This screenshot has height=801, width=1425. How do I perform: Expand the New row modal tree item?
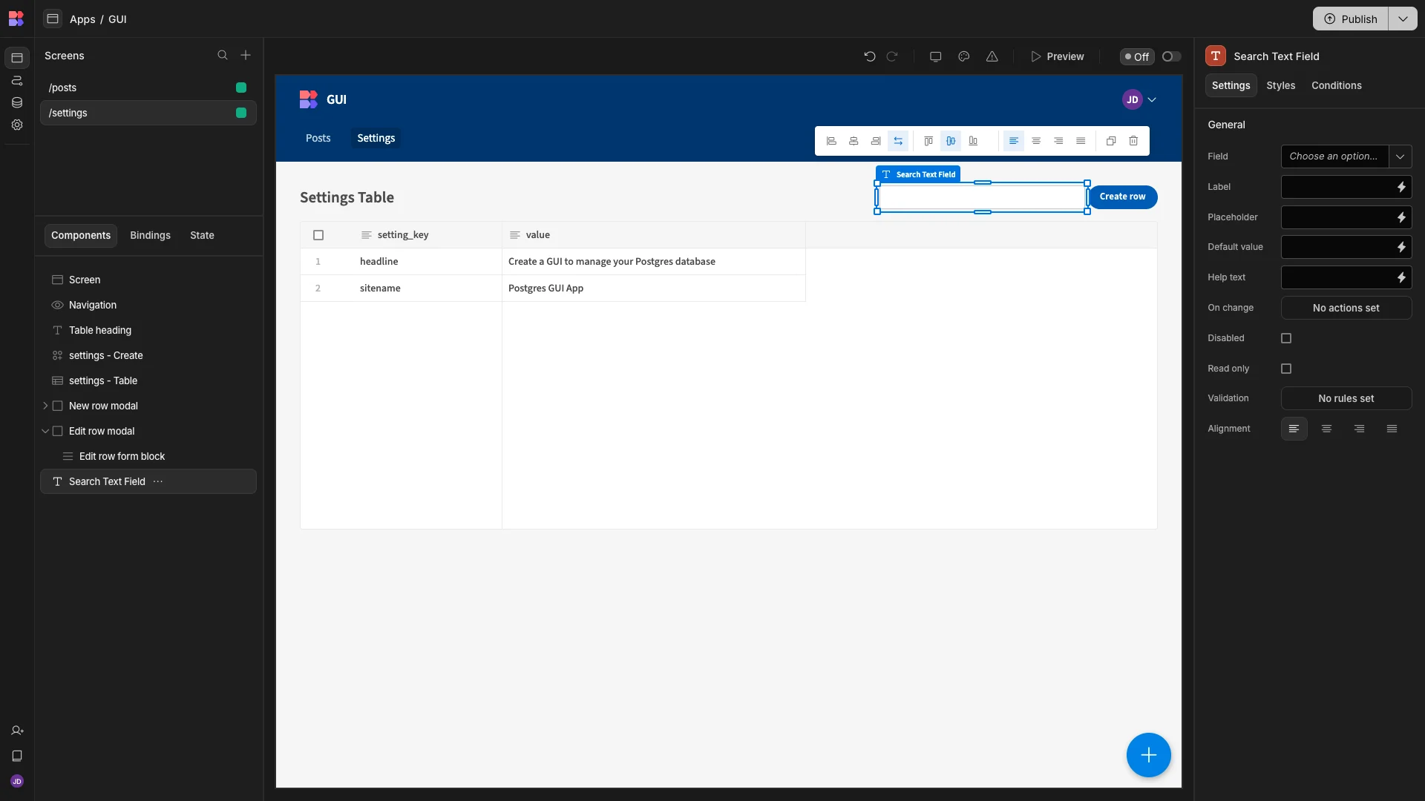point(45,406)
